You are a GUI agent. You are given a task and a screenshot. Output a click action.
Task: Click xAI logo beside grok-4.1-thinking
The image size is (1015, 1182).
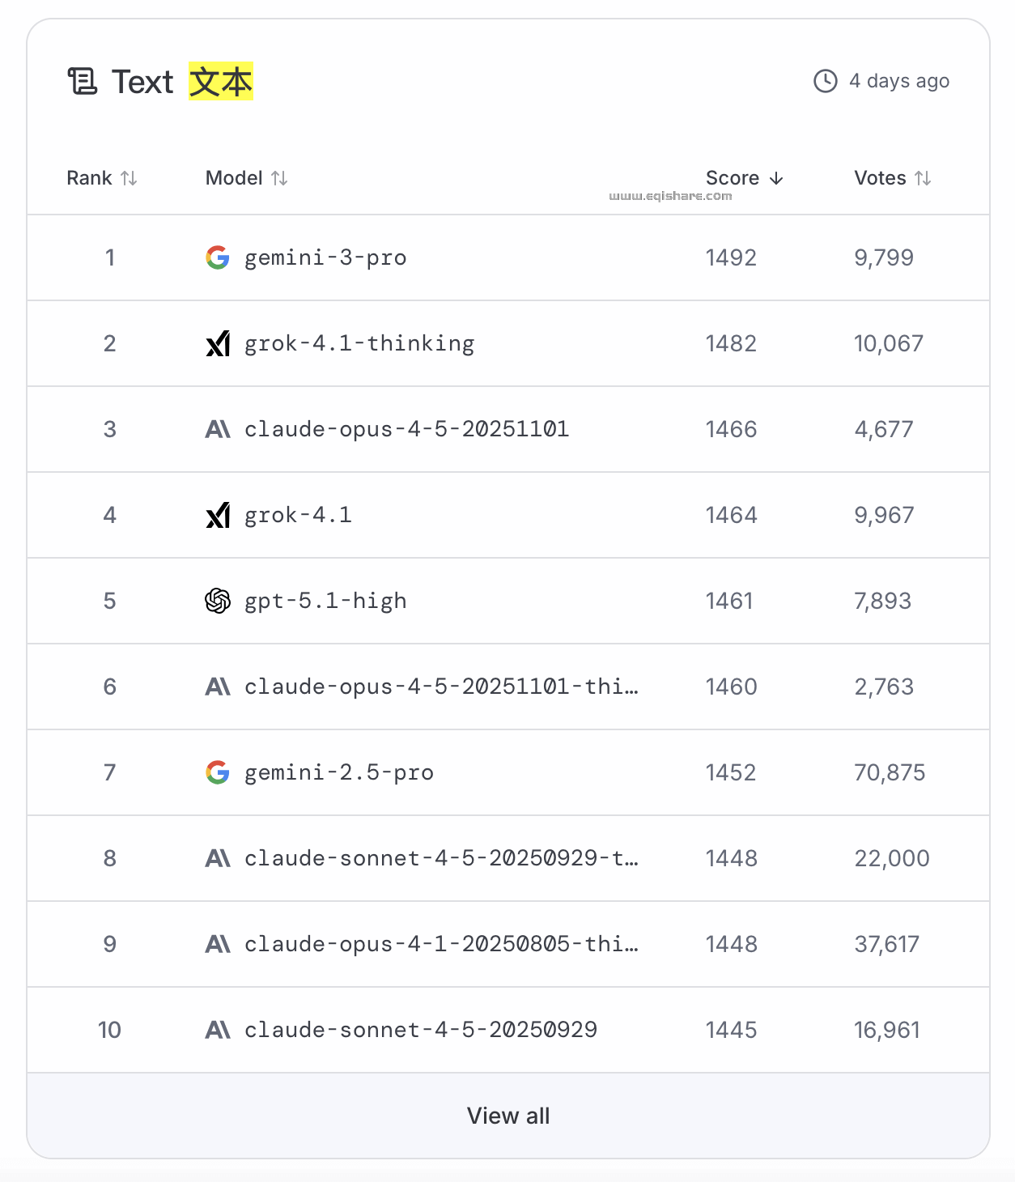click(218, 343)
